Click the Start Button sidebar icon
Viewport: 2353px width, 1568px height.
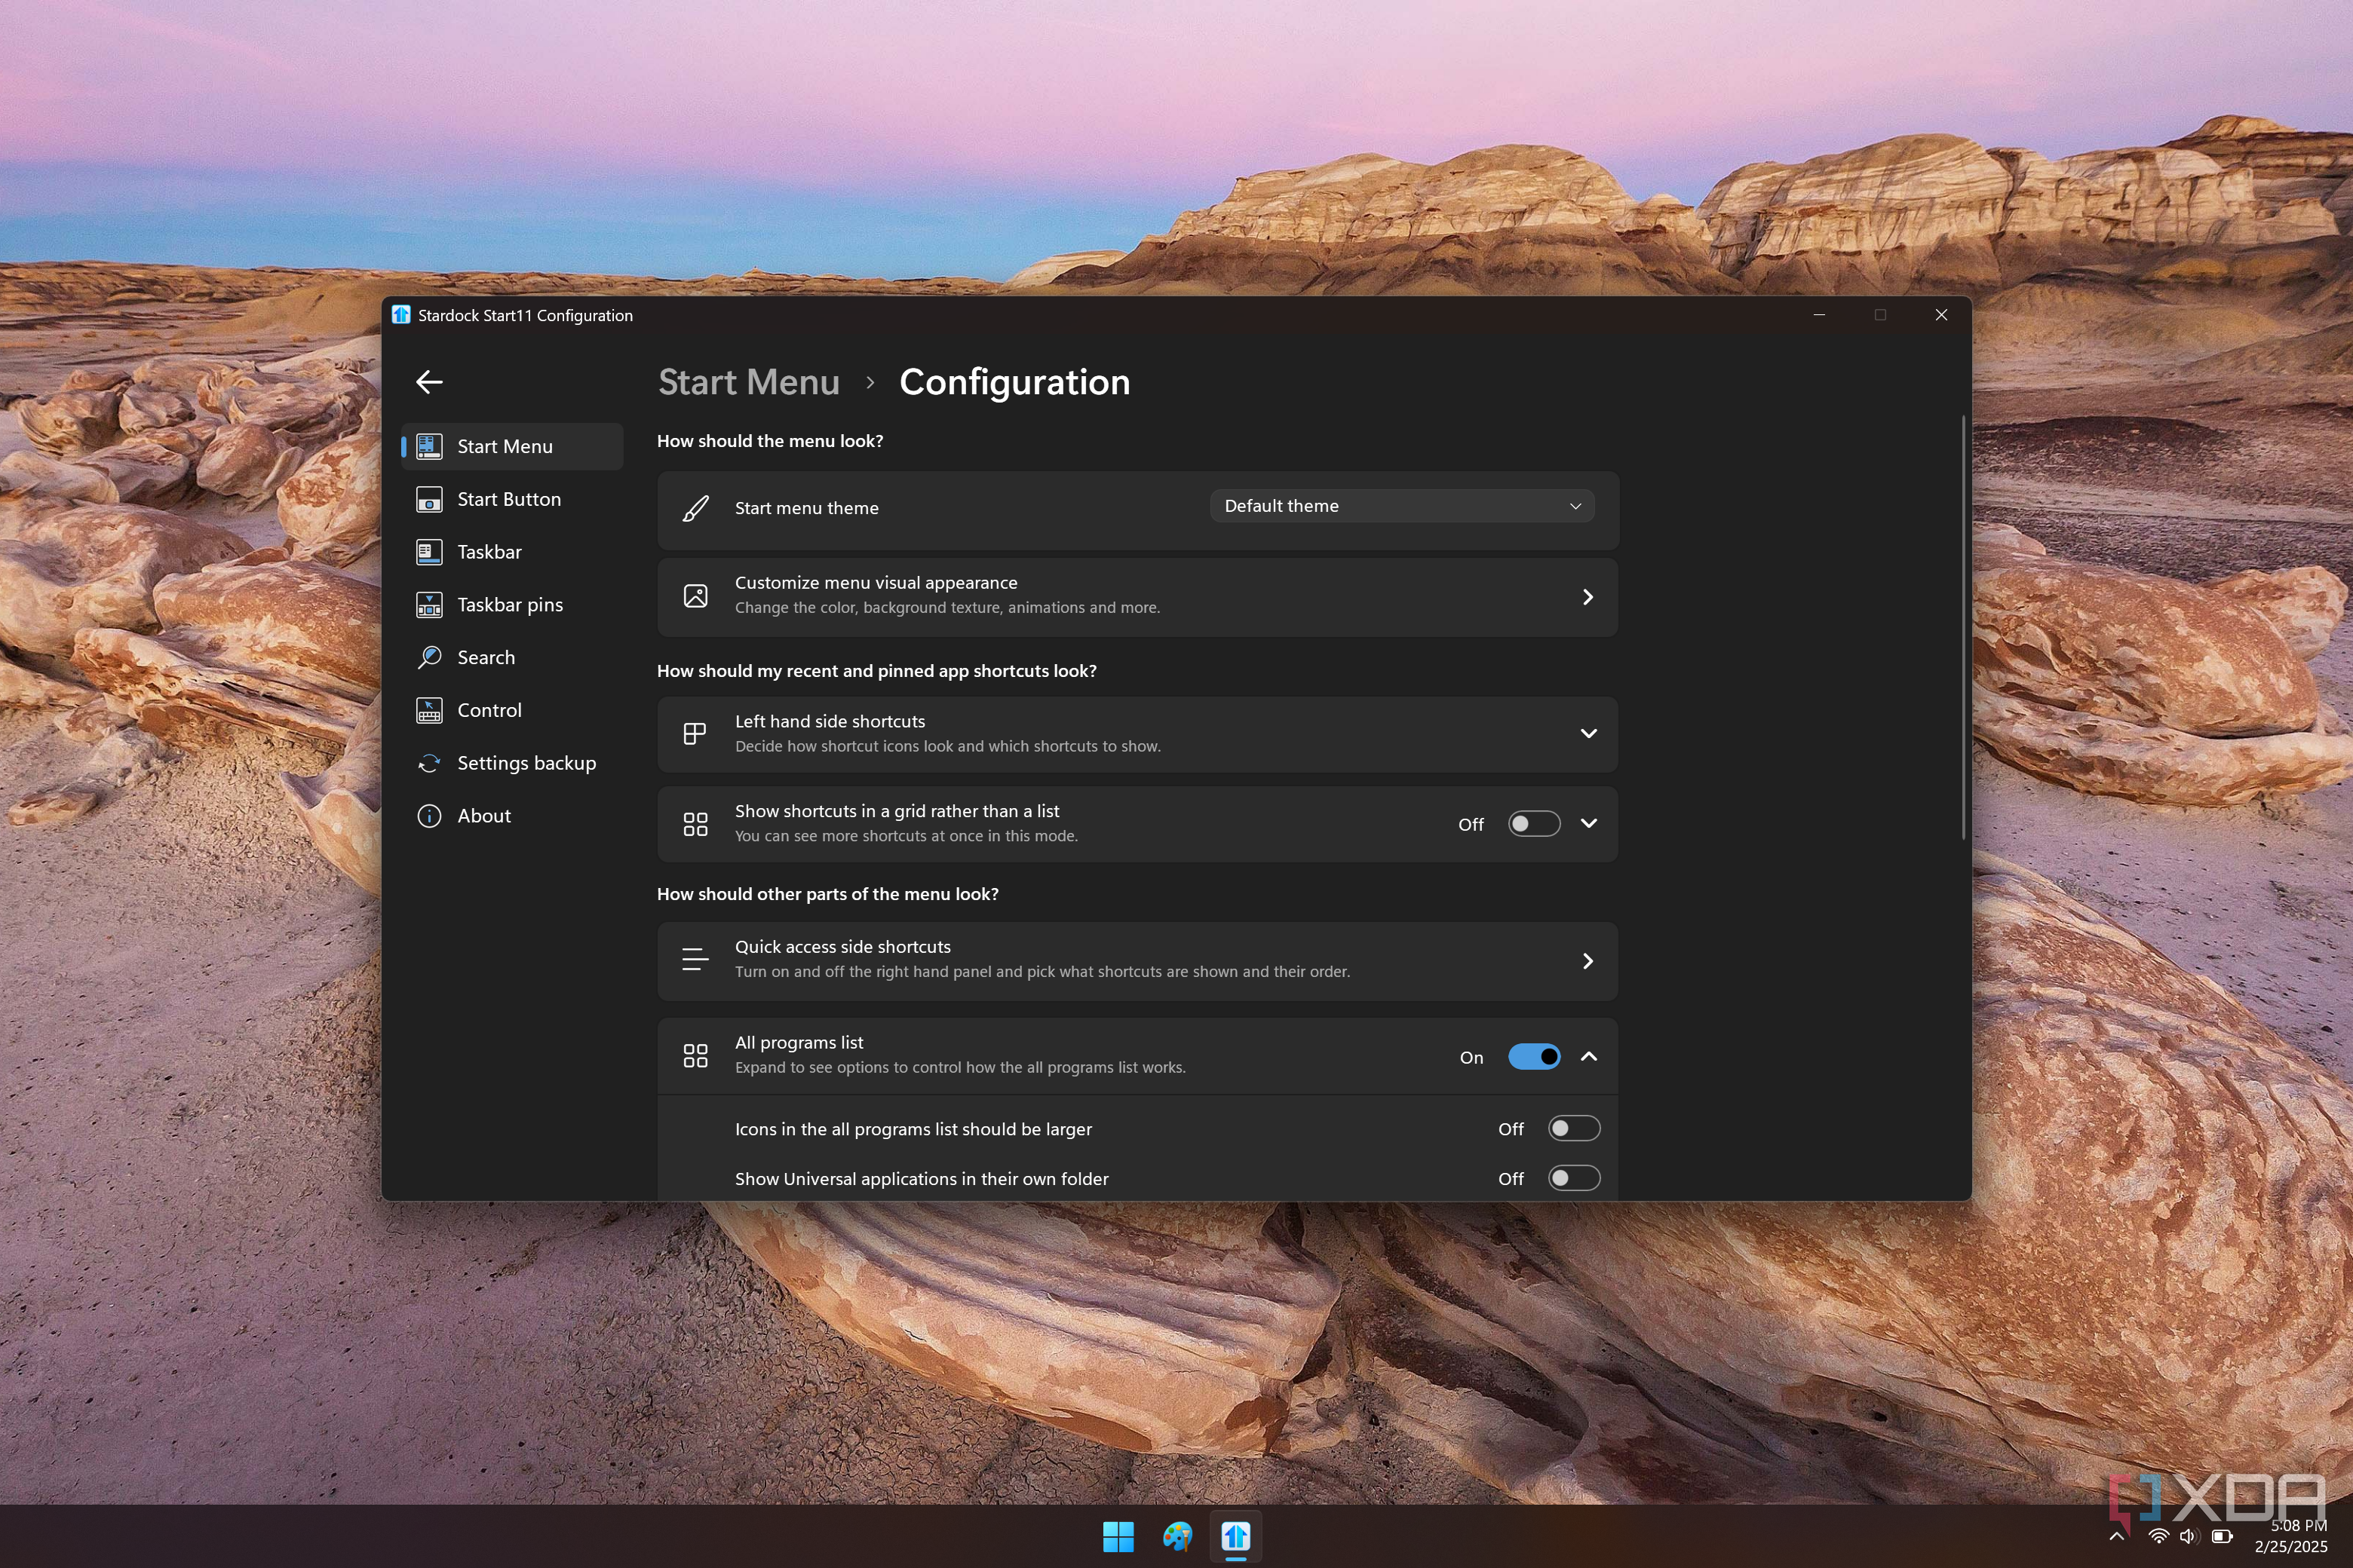[x=429, y=499]
